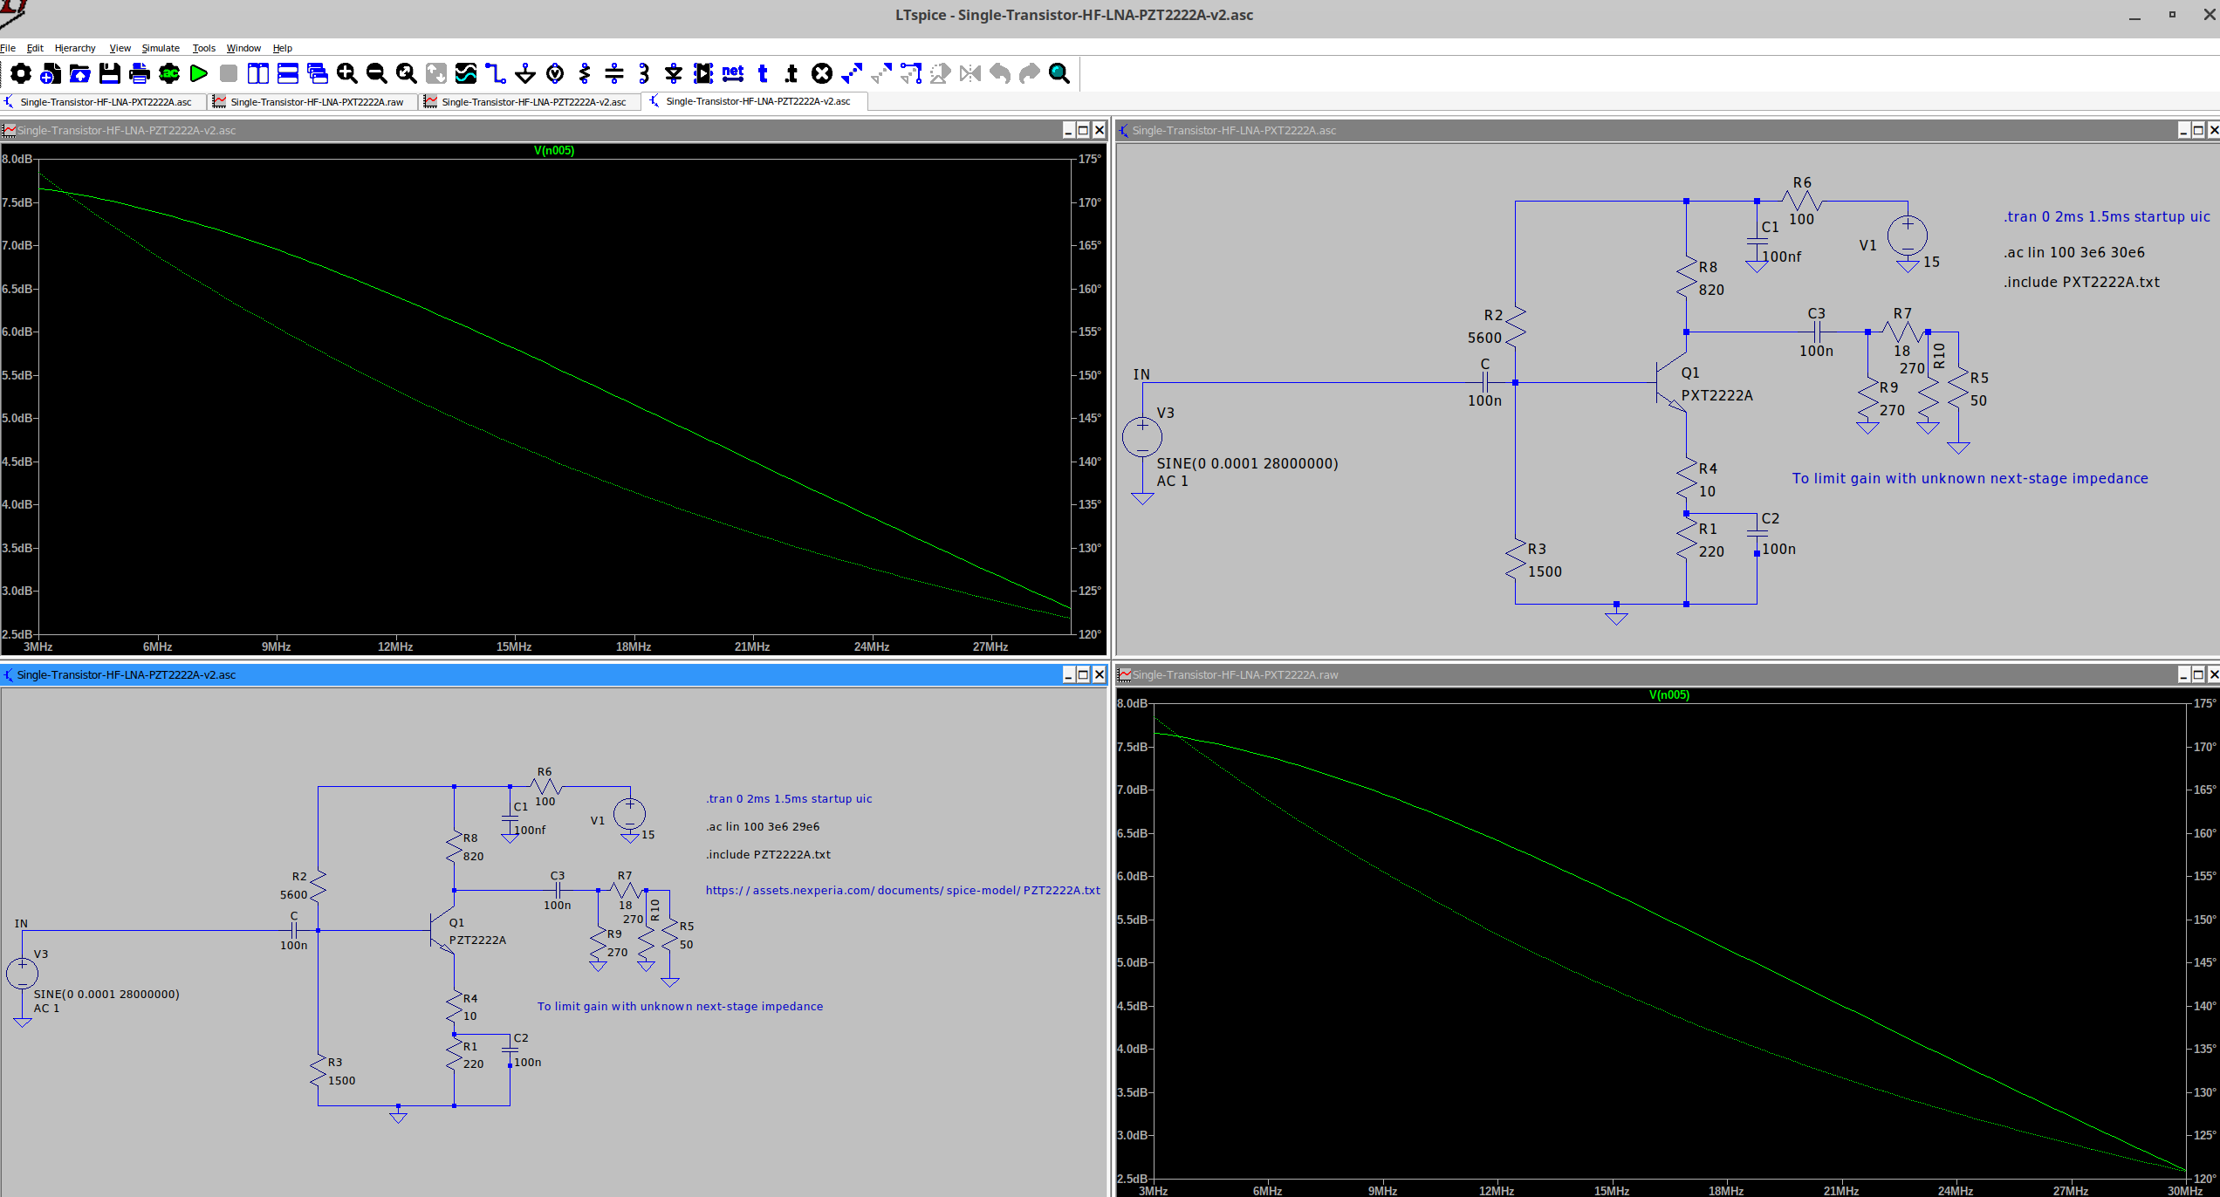Activate the delete tool (X icon)

point(821,74)
